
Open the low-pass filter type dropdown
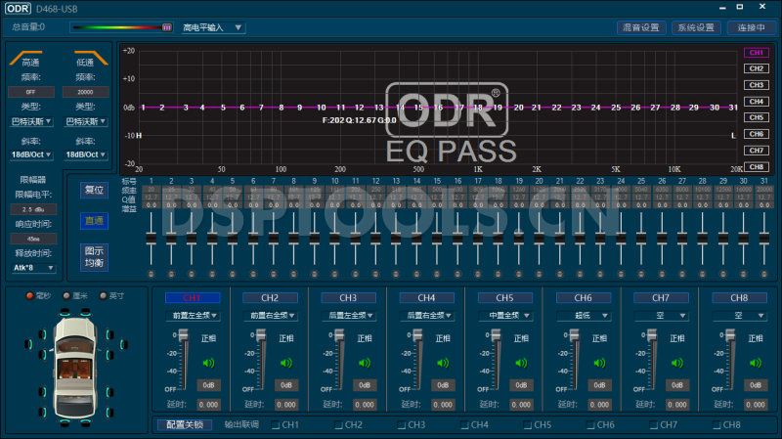86,121
